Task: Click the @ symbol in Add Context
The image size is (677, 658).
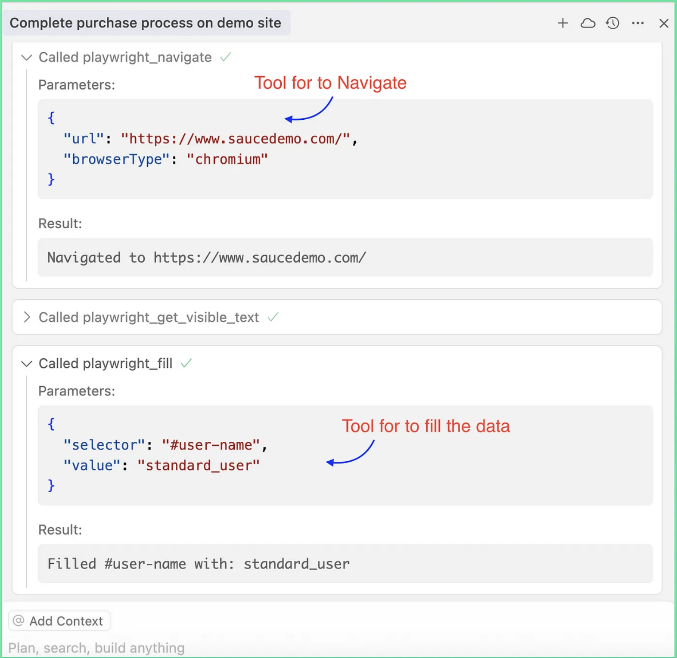Action: 19,621
